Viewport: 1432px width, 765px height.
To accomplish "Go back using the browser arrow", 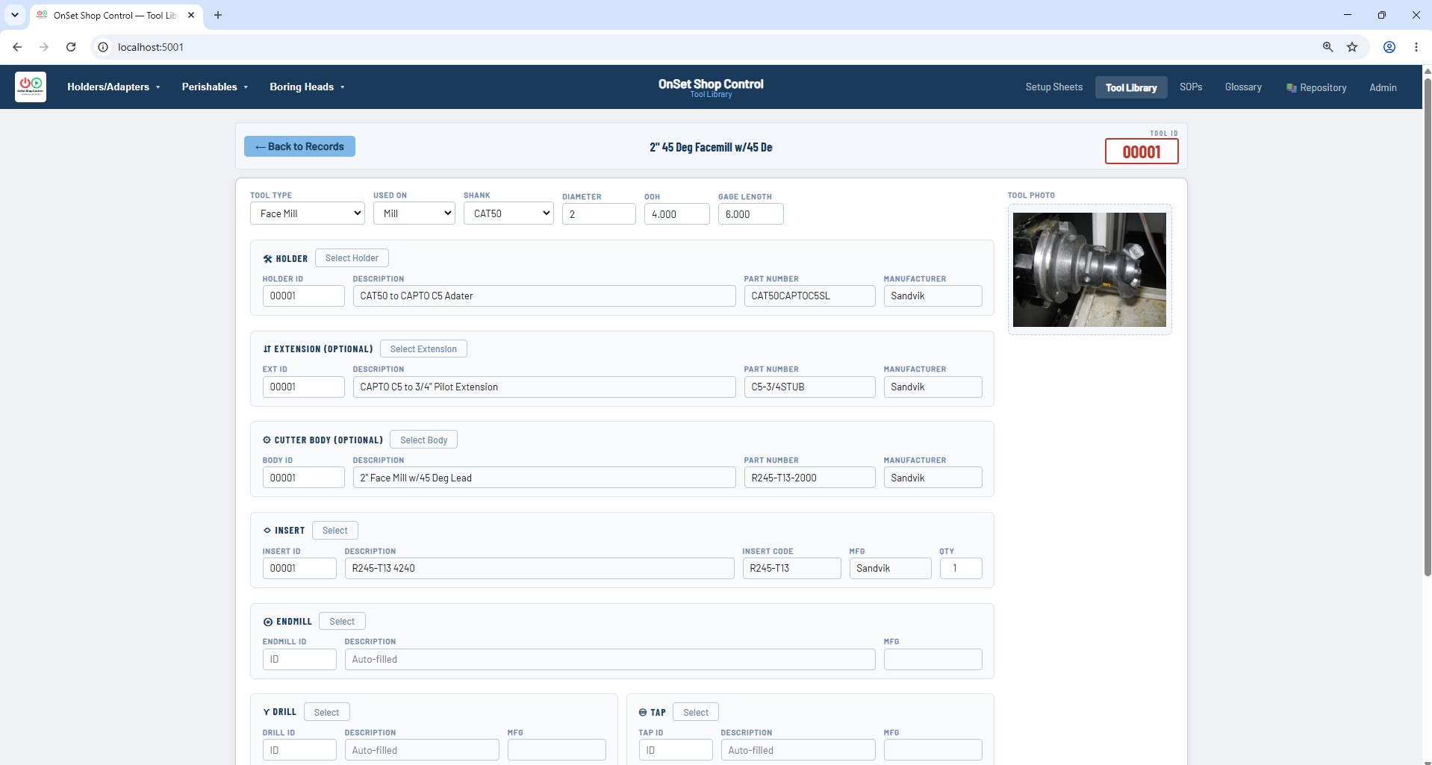I will point(17,47).
